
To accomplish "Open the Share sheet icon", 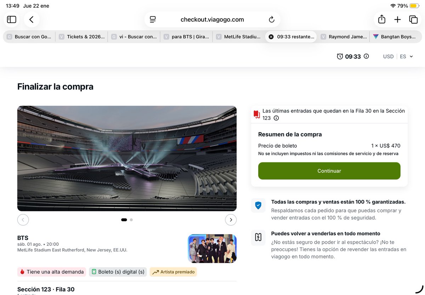I will 382,19.
